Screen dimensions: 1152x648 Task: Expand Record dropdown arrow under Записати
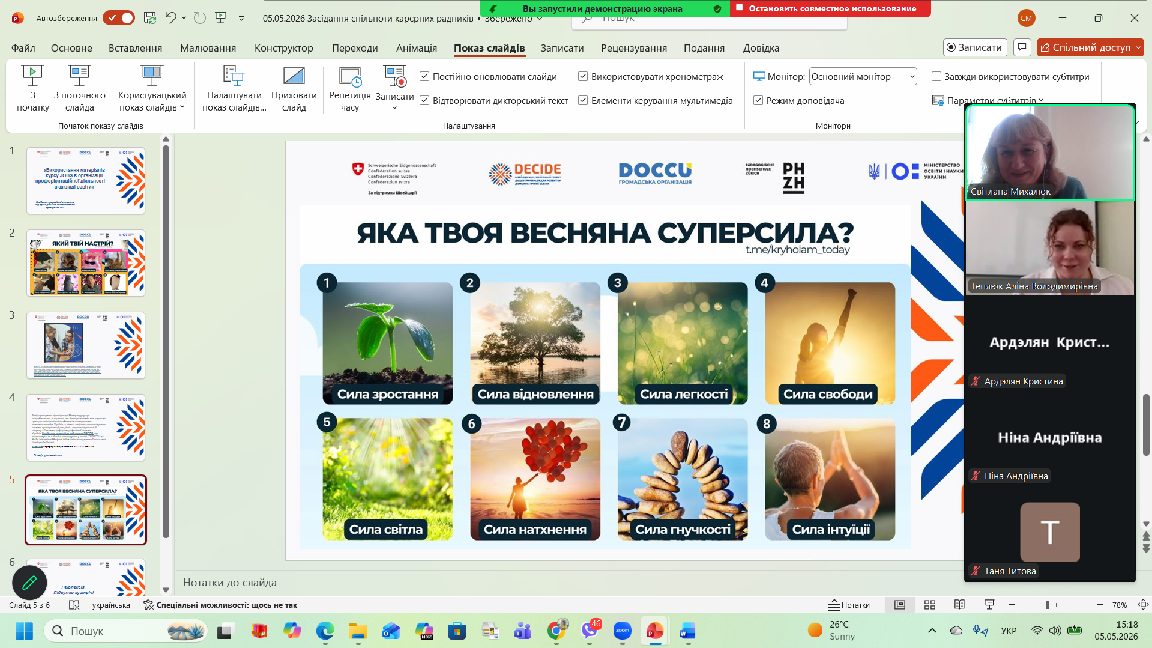[394, 108]
